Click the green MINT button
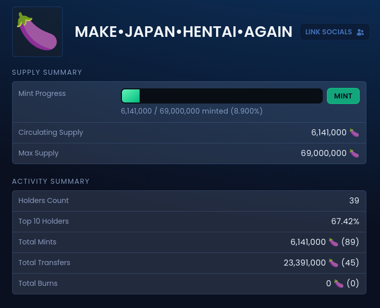The height and width of the screenshot is (308, 380). (x=343, y=96)
